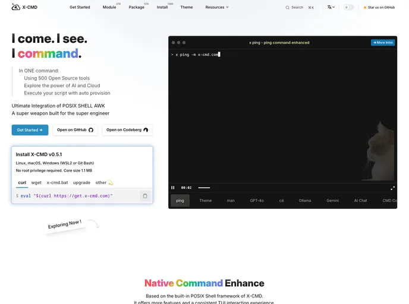The height and width of the screenshot is (304, 409).
Task: Click the 'Ultimate Integration of POSIX SHELL AWK' text
Action: (x=58, y=106)
